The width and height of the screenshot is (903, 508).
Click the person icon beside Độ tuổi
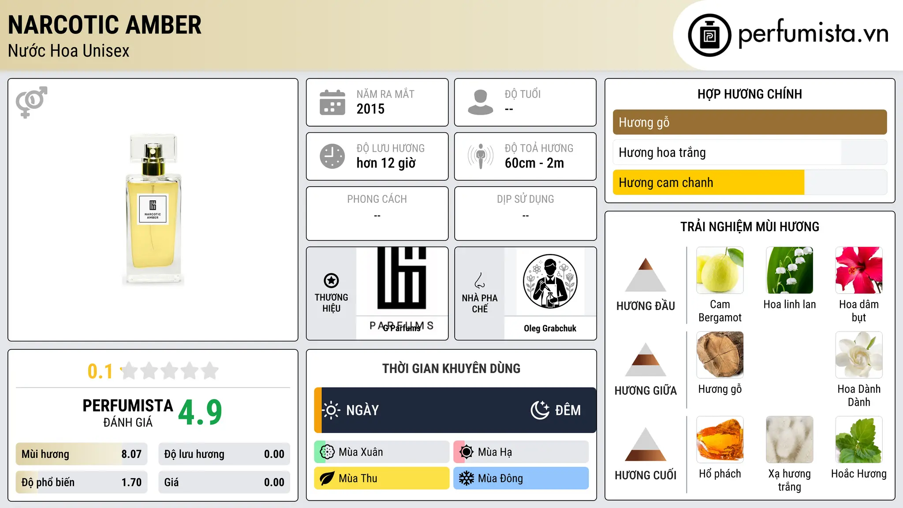click(481, 102)
